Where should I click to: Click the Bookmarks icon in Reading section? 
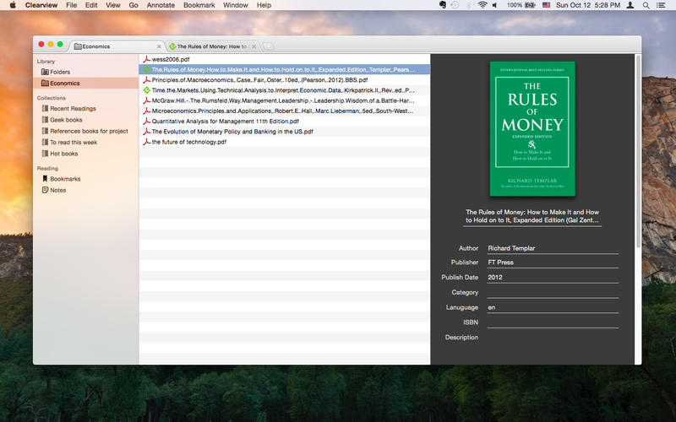(45, 179)
